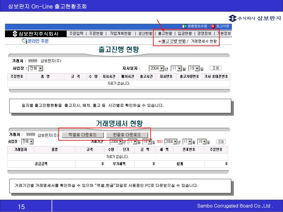283x212 pixels.
Task: Open the 출고현황 menu
Action: 165,33
